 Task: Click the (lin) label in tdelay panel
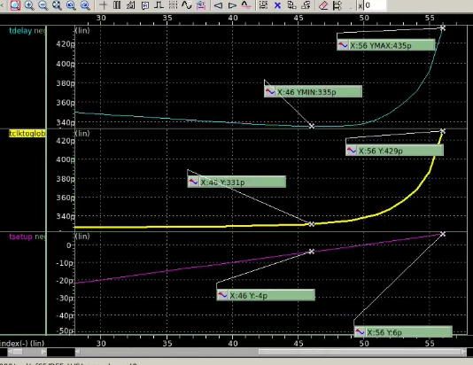82,30
